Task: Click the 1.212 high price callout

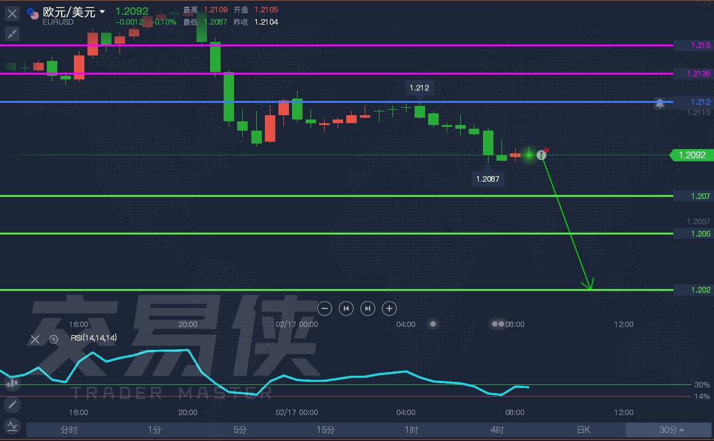Action: (x=420, y=88)
